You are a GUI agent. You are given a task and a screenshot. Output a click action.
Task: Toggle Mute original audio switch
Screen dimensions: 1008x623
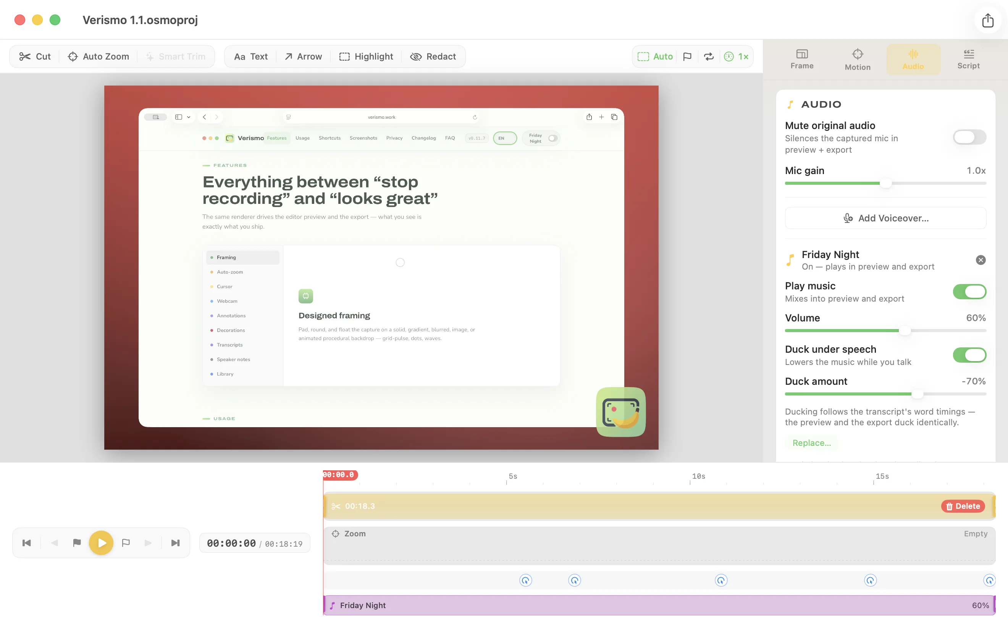tap(969, 137)
